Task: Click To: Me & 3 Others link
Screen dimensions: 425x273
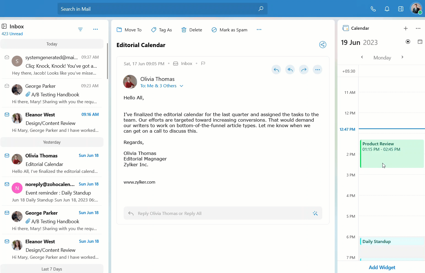Action: click(158, 86)
